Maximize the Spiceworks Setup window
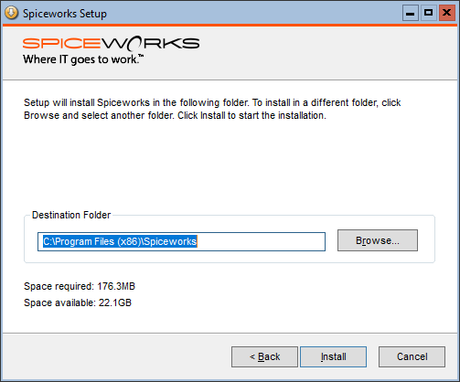The width and height of the screenshot is (460, 382). 428,13
